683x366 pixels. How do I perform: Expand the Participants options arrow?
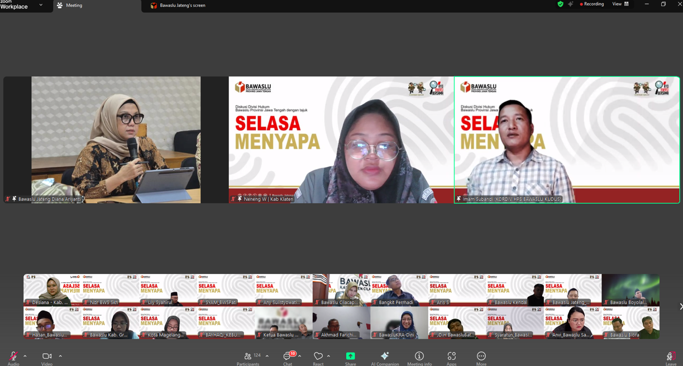(267, 356)
